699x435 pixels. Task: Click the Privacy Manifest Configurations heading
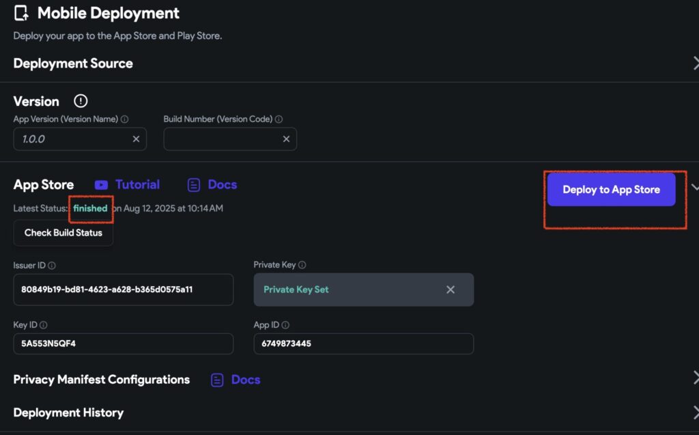(101, 380)
